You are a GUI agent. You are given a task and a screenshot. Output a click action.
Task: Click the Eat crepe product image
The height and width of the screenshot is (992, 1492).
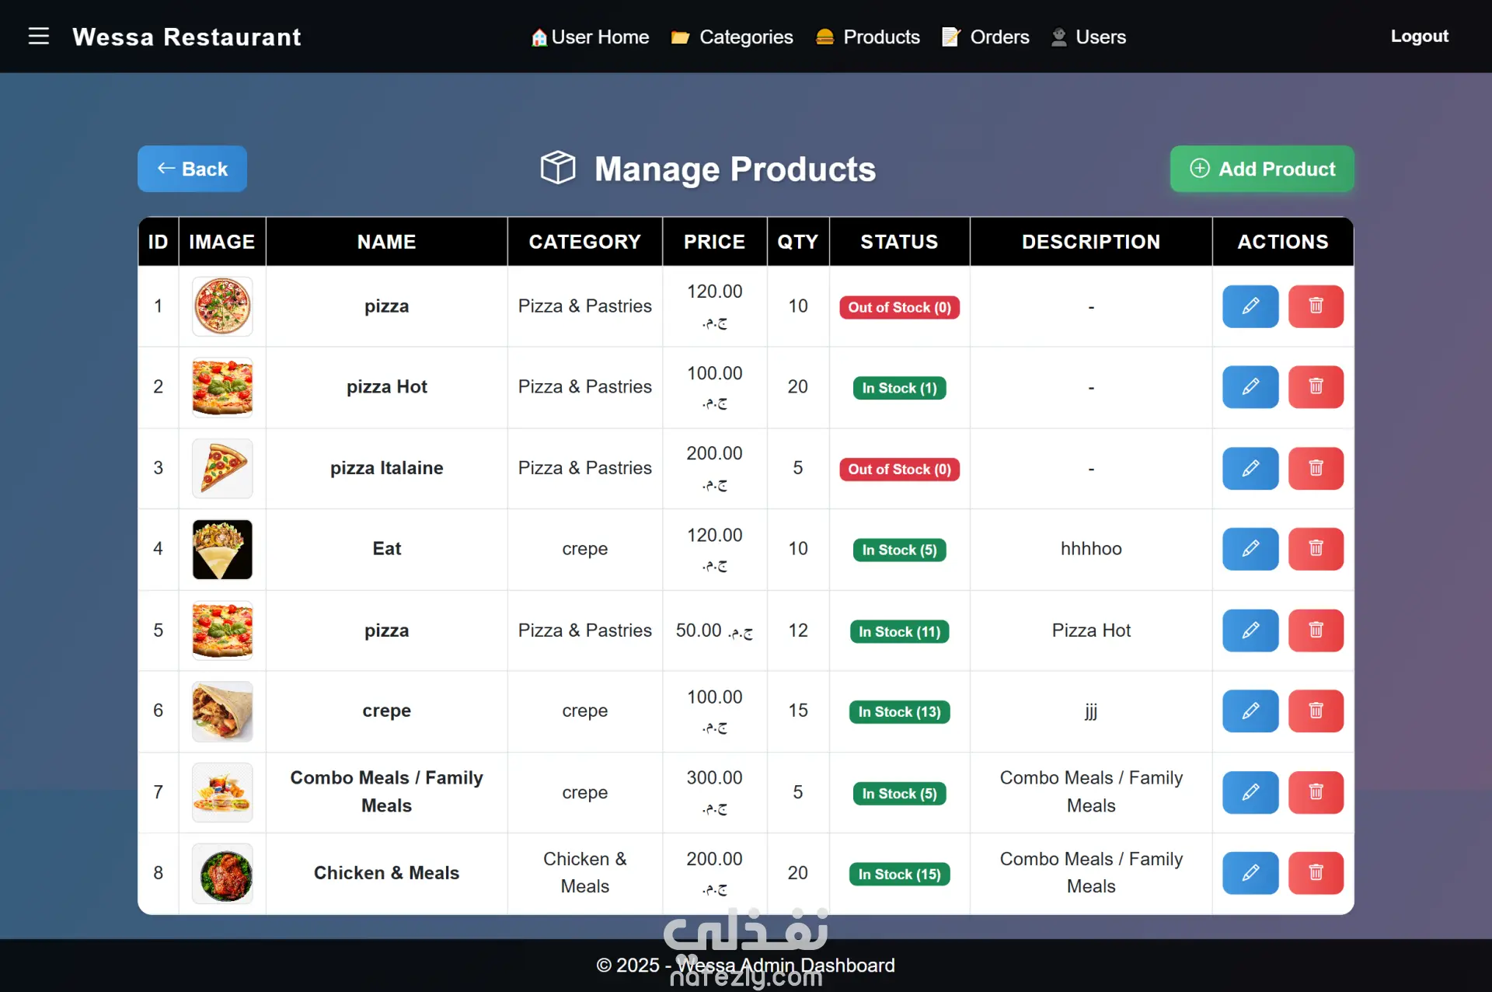222,550
